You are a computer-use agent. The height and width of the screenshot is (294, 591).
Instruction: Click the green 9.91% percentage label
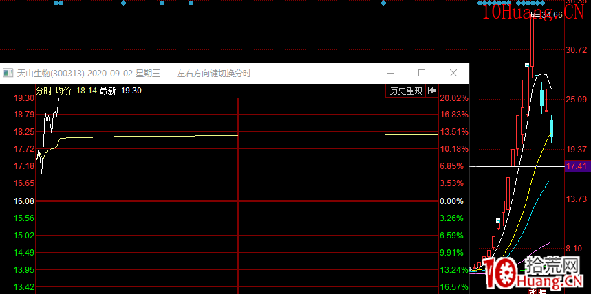452,252
